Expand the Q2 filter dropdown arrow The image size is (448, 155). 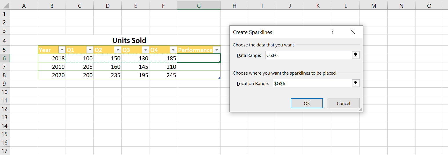(x=118, y=50)
